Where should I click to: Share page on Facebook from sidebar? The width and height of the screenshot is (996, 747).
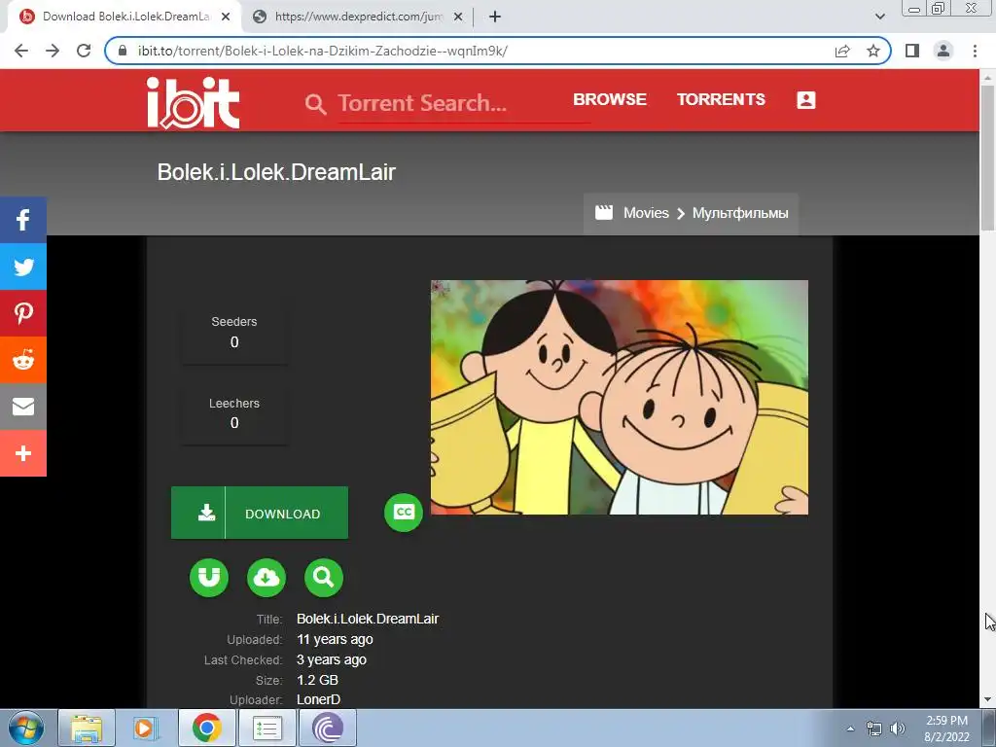(23, 220)
